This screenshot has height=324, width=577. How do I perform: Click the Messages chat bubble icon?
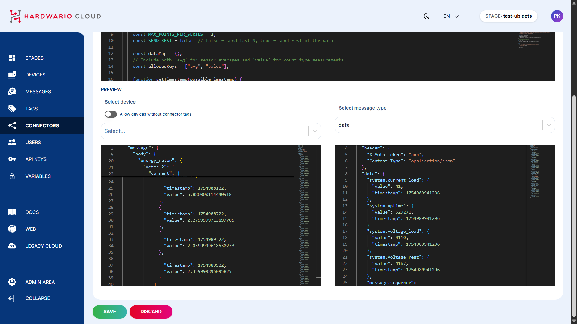[12, 91]
